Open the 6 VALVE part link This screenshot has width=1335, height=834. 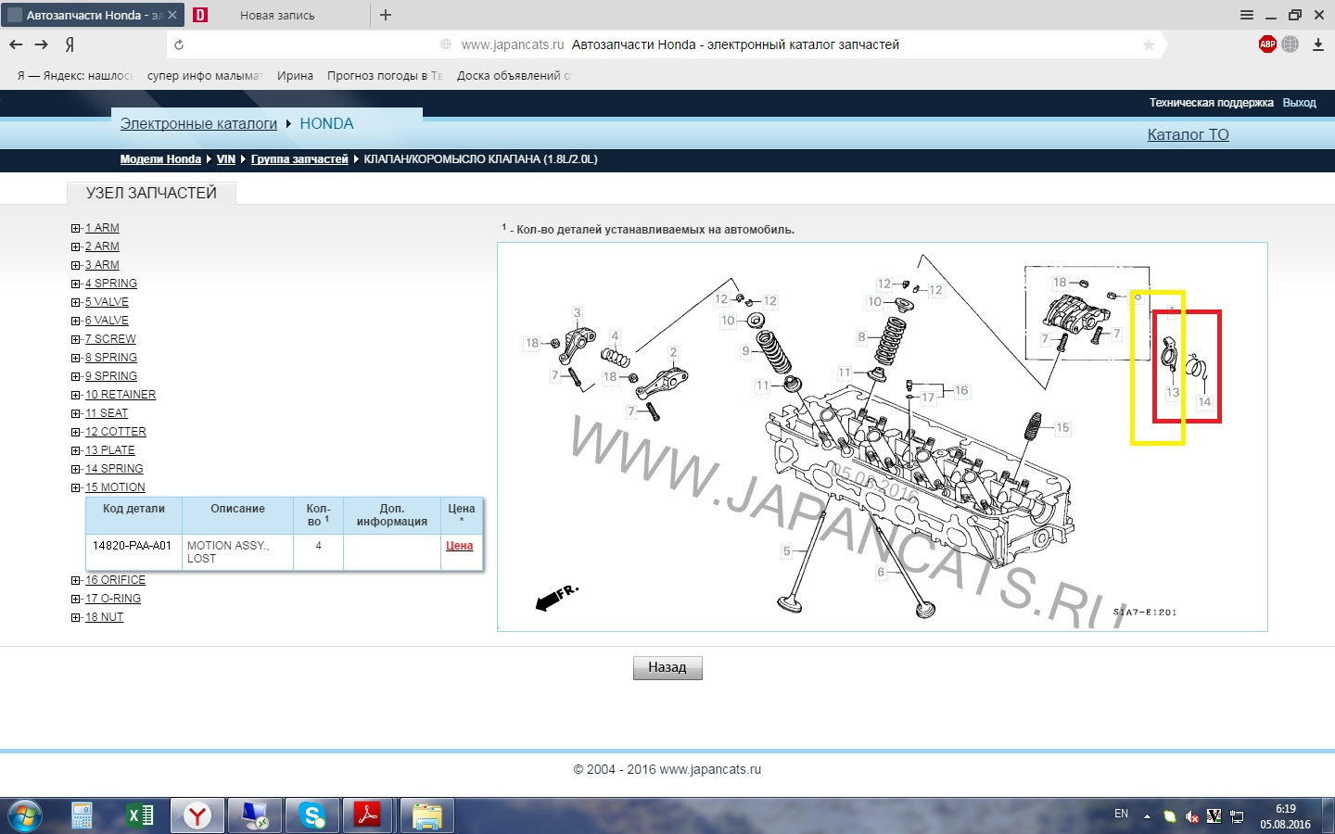point(107,321)
